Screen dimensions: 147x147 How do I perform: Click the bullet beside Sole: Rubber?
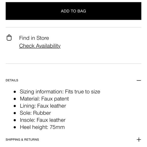pyautogui.click(x=15, y=113)
